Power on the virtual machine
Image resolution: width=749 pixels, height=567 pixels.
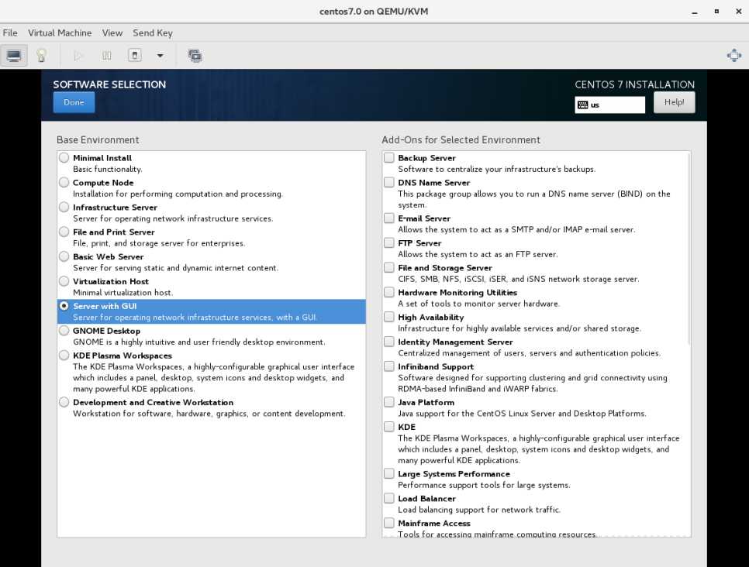click(78, 56)
